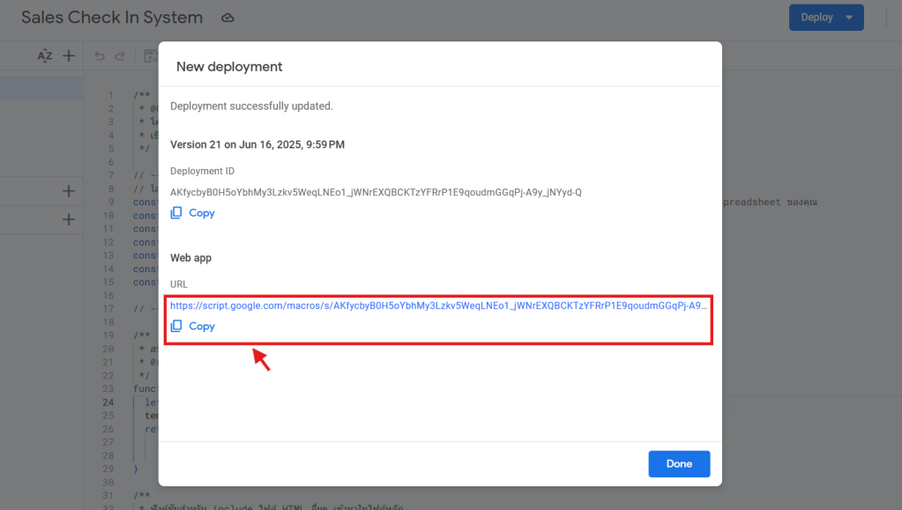This screenshot has width=902, height=510.
Task: Select the highlighted file in the sidebar
Action: 41,88
